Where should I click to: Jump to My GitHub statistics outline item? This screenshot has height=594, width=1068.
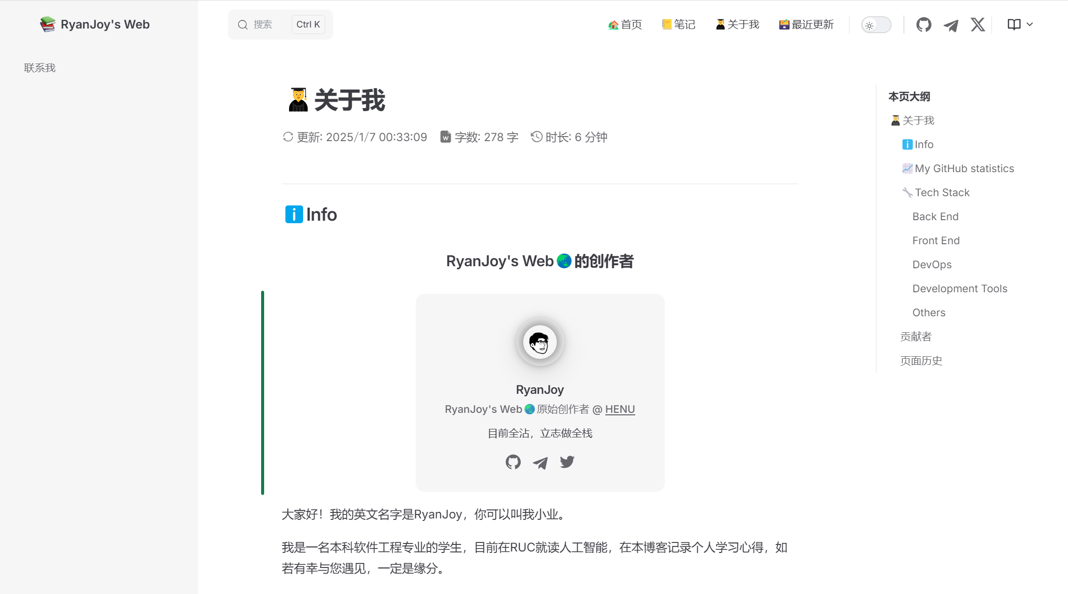pos(964,169)
